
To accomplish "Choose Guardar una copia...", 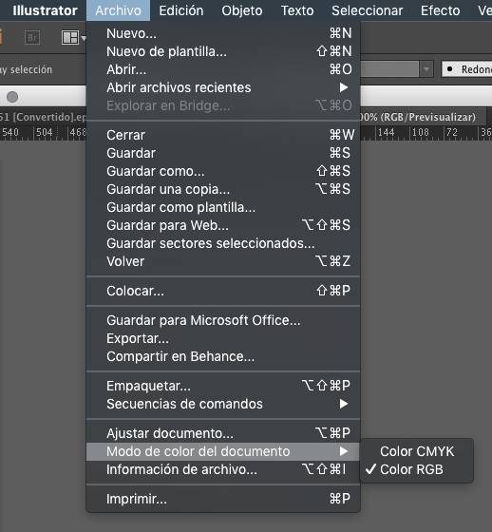I will [x=223, y=189].
